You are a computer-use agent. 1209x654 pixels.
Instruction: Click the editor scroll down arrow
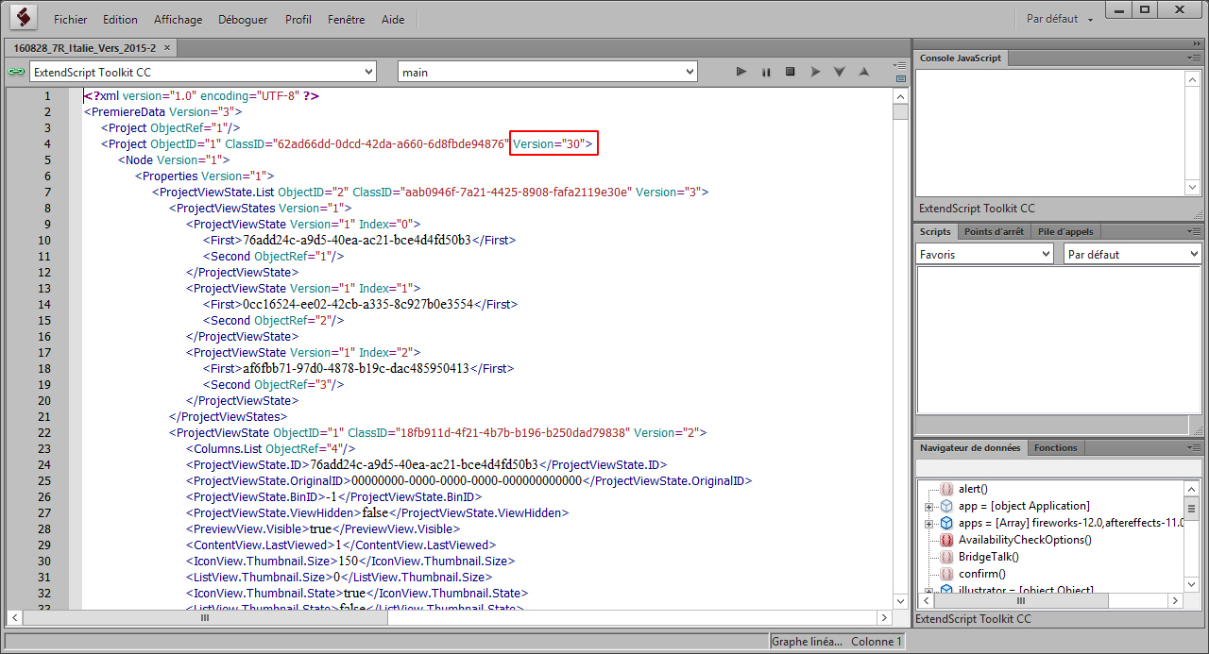click(x=900, y=602)
